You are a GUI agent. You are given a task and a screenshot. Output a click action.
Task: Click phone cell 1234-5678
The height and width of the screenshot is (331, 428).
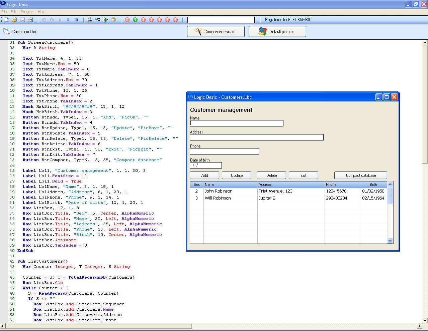point(342,191)
